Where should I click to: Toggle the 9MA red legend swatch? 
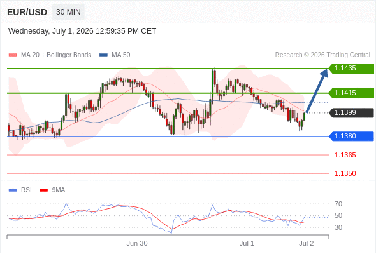tap(43, 190)
